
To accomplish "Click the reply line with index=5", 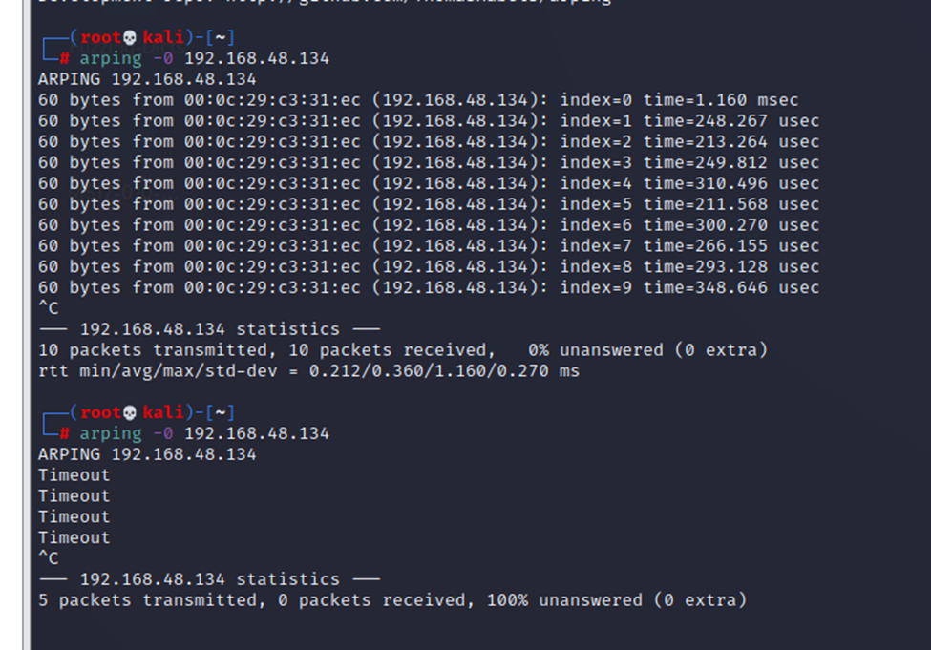I will click(x=428, y=204).
